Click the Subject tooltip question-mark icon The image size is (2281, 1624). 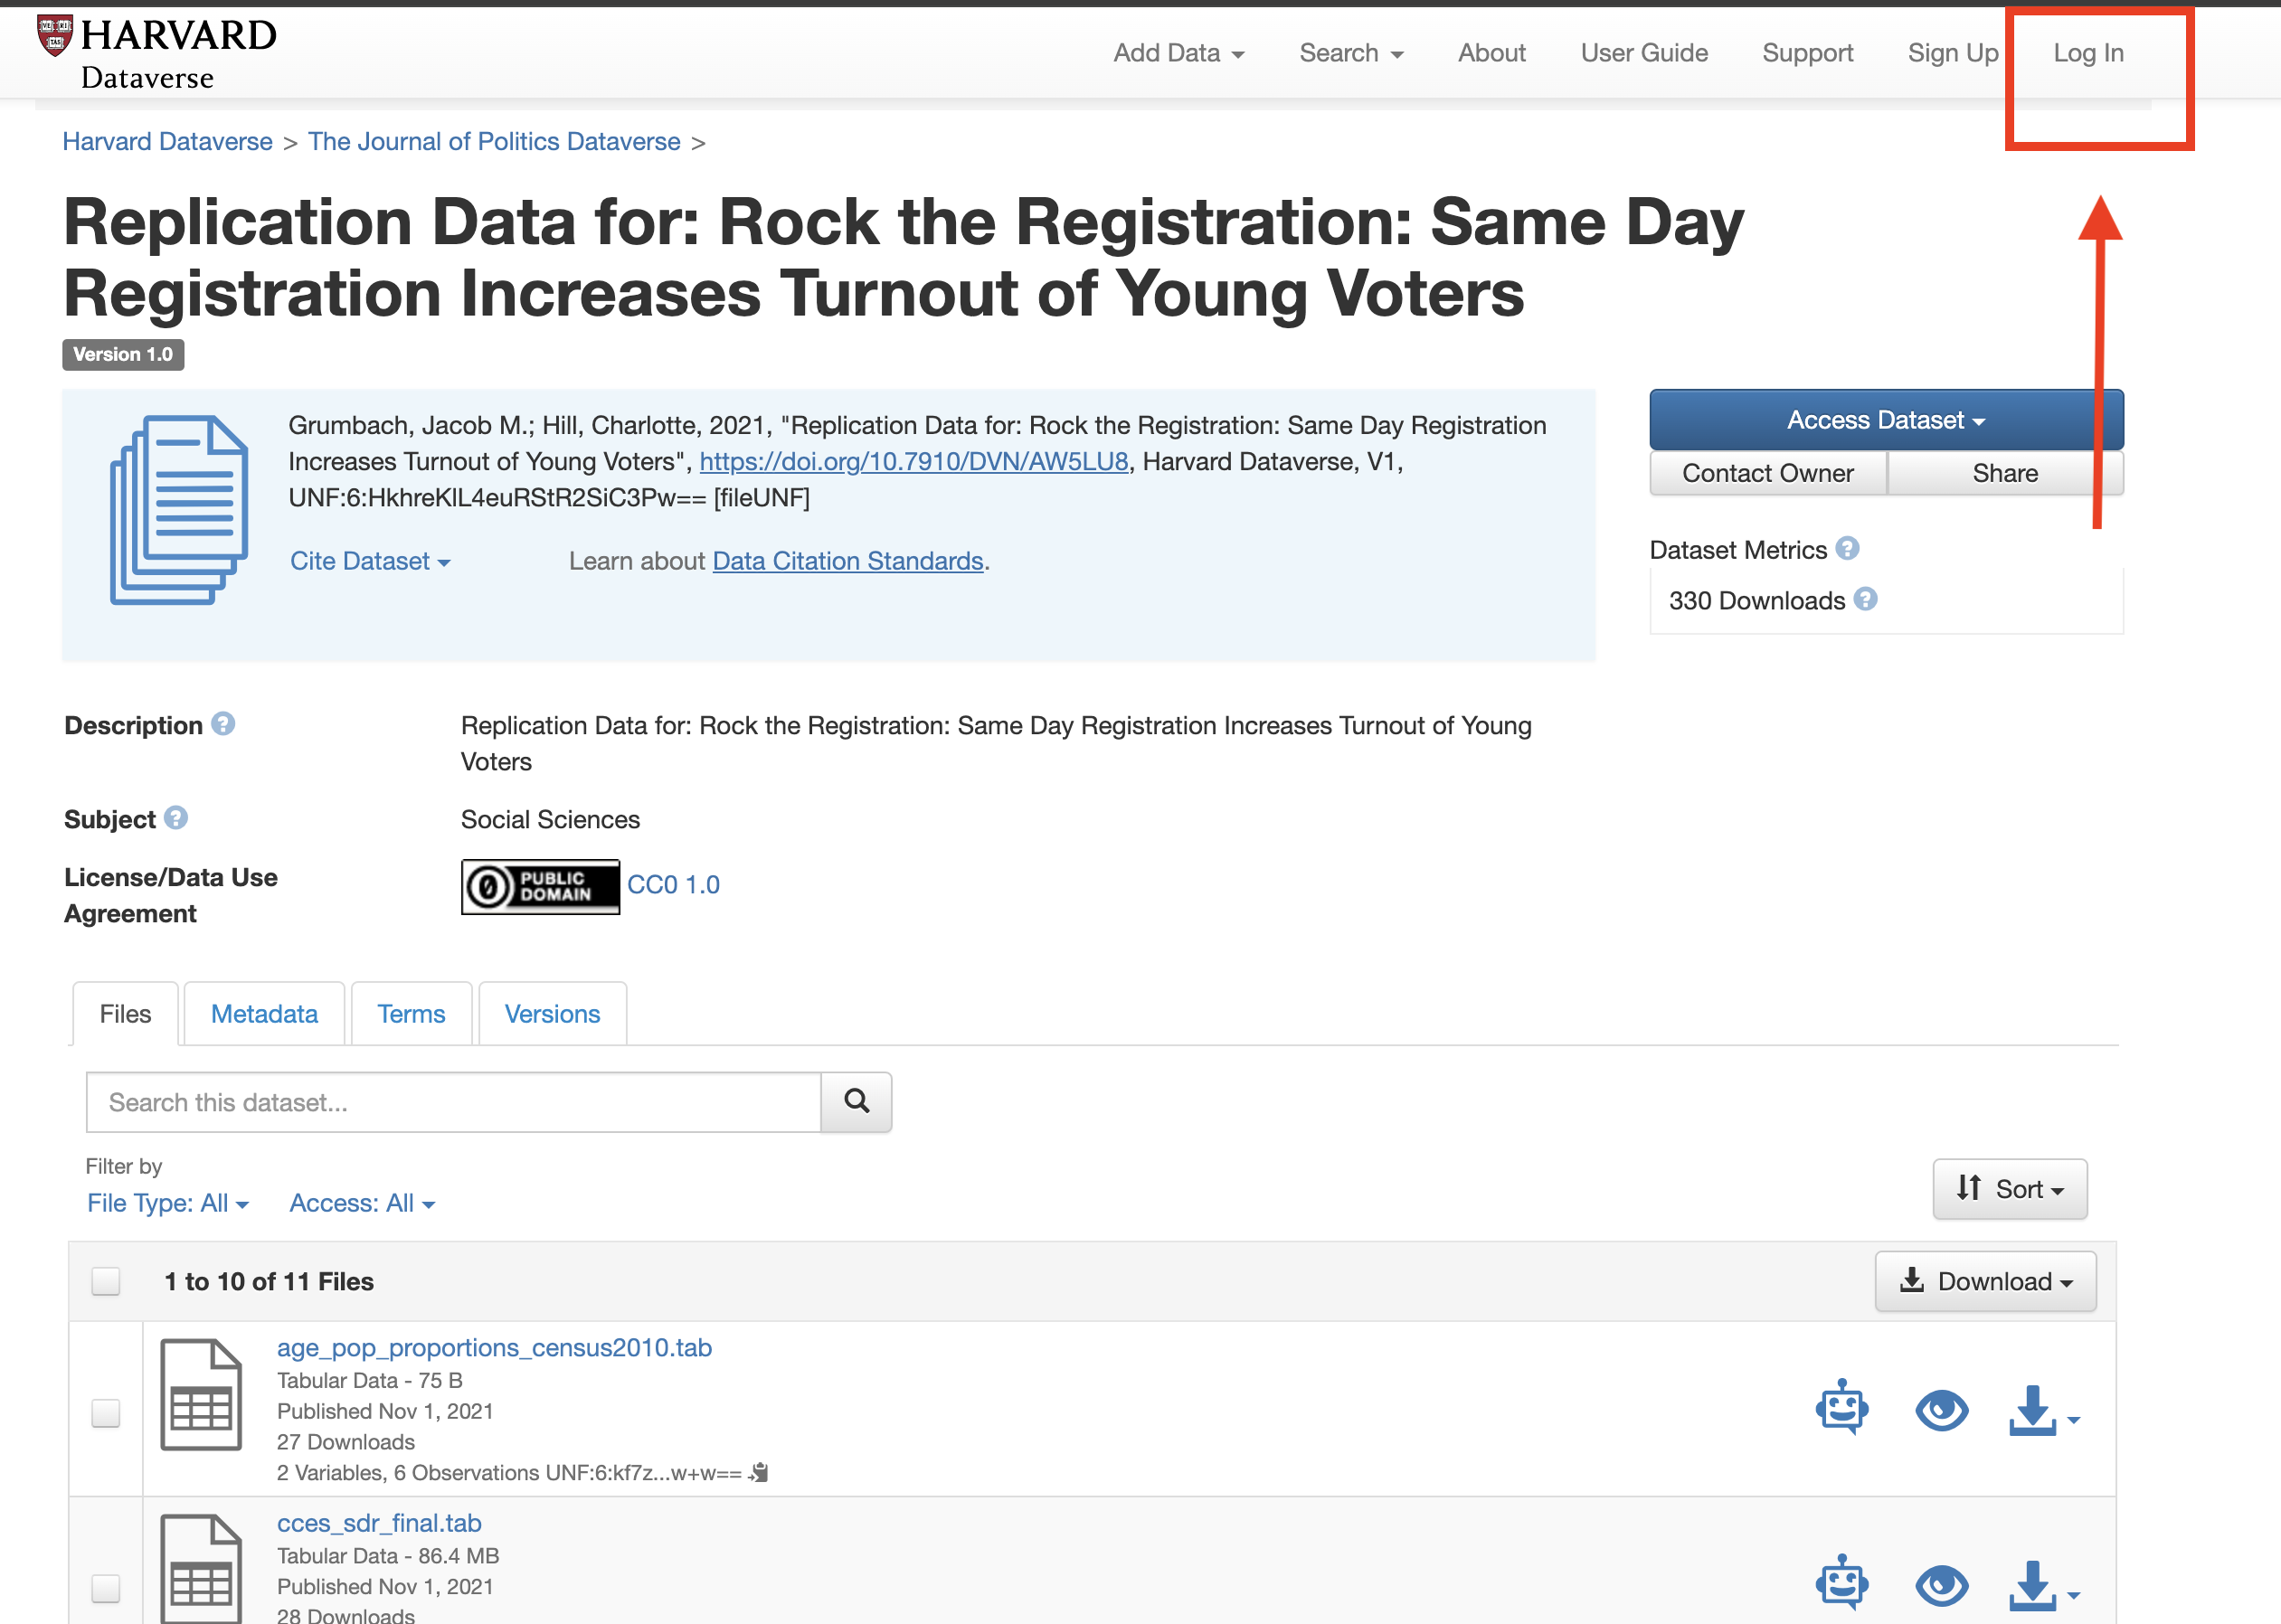pos(176,818)
